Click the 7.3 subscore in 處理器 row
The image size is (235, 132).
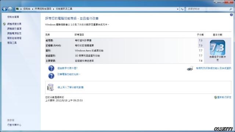point(200,40)
